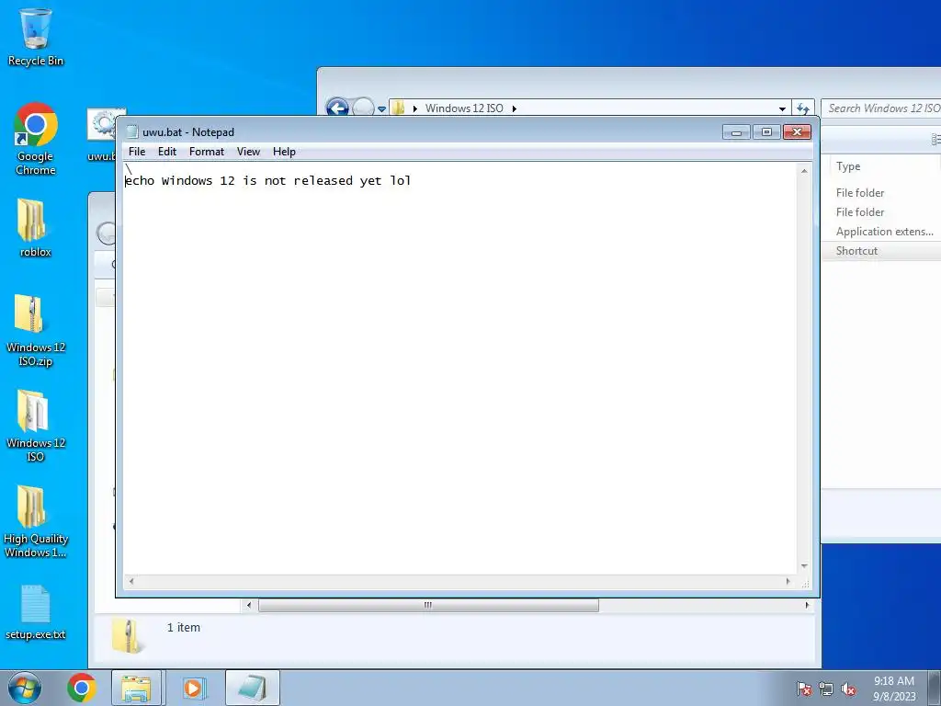Open the recent pages dropdown beside the Forward button
Viewport: 941px width, 706px height.
pyautogui.click(x=381, y=109)
